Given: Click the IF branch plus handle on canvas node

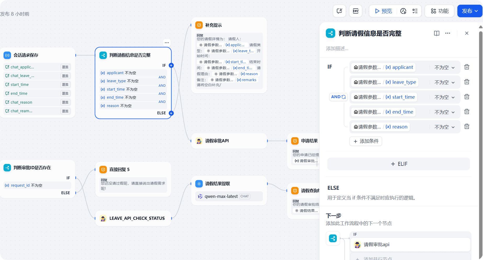Looking at the screenshot, I should pyautogui.click(x=171, y=66).
